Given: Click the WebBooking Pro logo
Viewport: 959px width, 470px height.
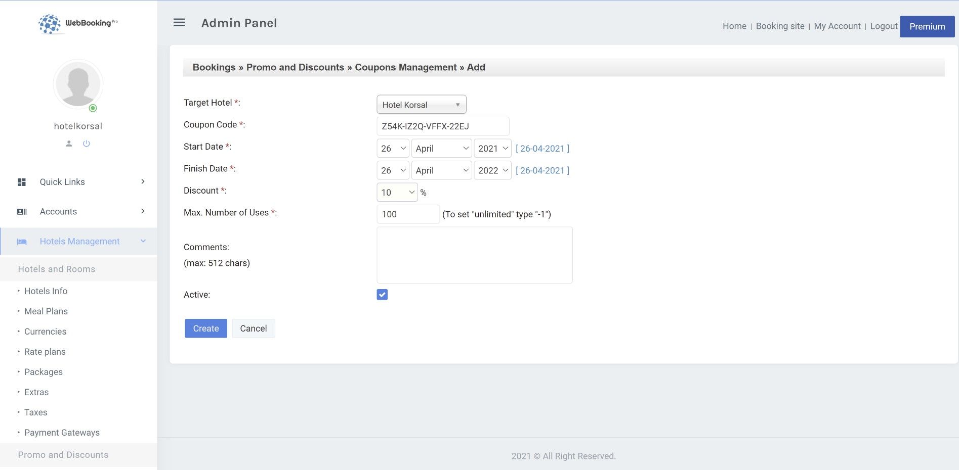Looking at the screenshot, I should [x=78, y=23].
